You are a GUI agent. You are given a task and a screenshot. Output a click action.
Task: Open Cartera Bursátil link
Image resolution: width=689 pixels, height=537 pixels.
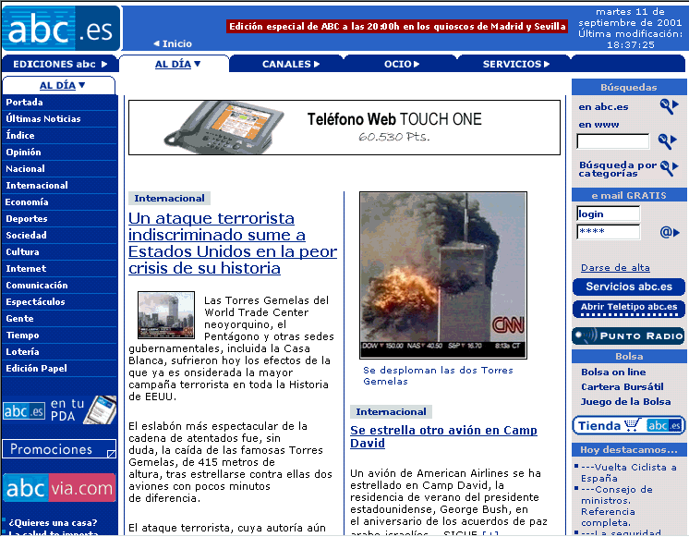click(623, 386)
